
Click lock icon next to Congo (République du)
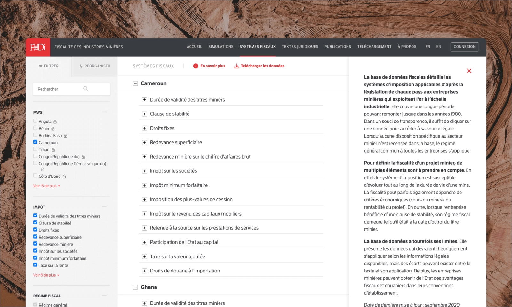coord(83,157)
